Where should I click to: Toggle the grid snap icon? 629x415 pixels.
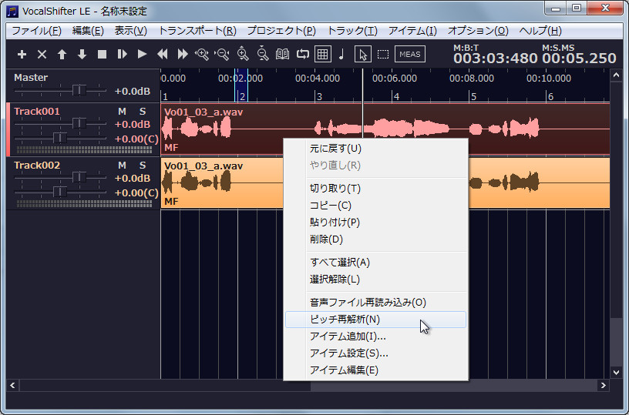tap(323, 54)
